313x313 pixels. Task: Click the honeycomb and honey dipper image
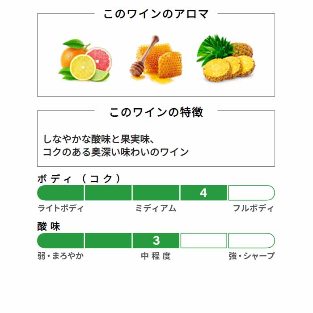point(156,59)
